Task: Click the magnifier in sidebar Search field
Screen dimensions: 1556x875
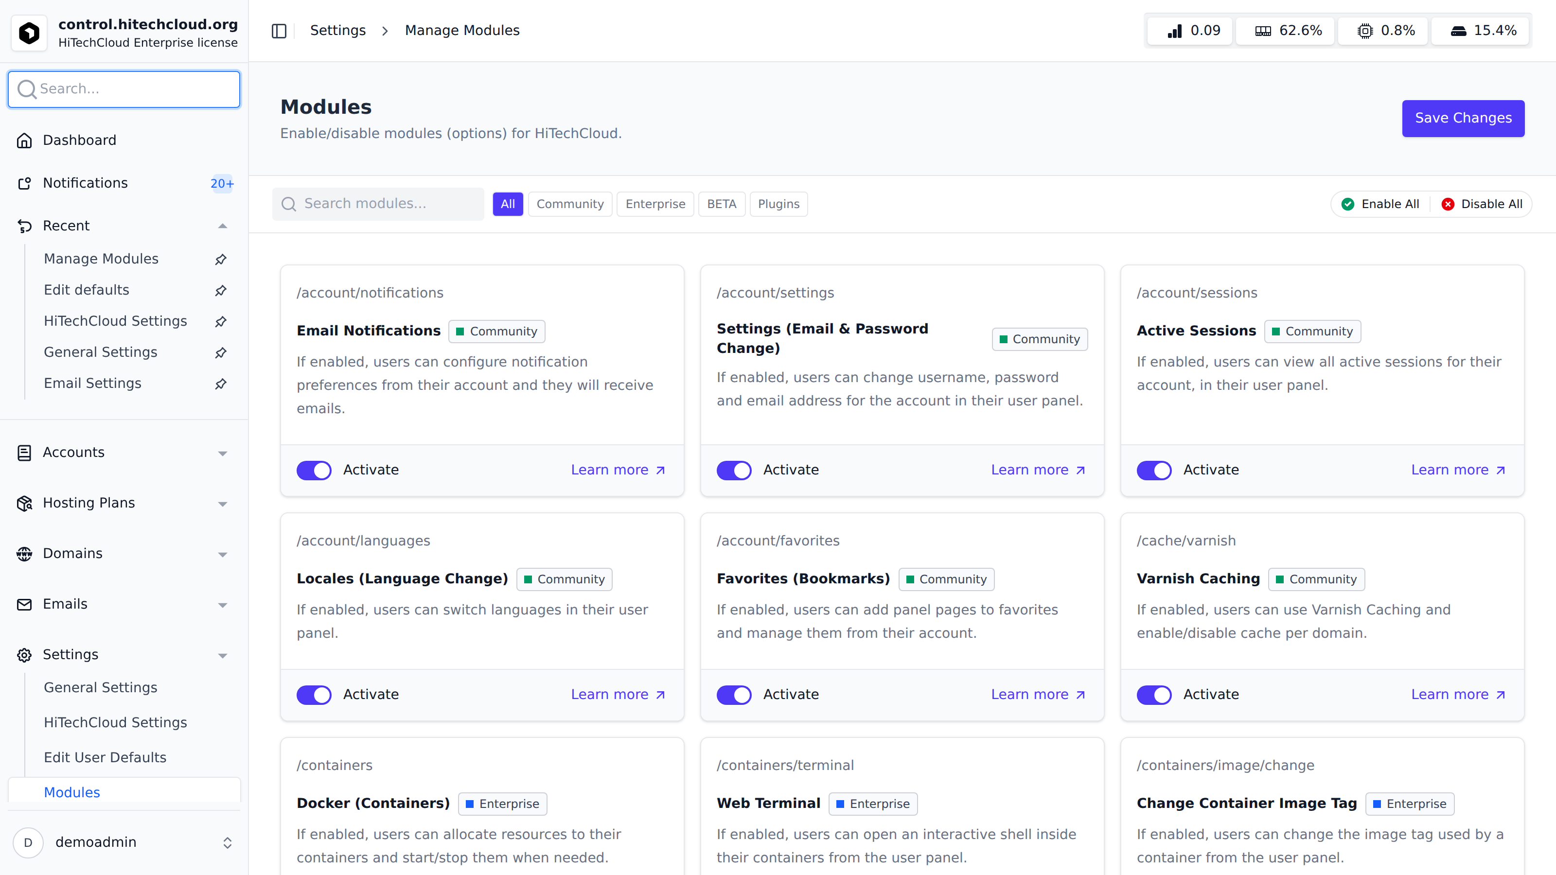Action: [27, 89]
